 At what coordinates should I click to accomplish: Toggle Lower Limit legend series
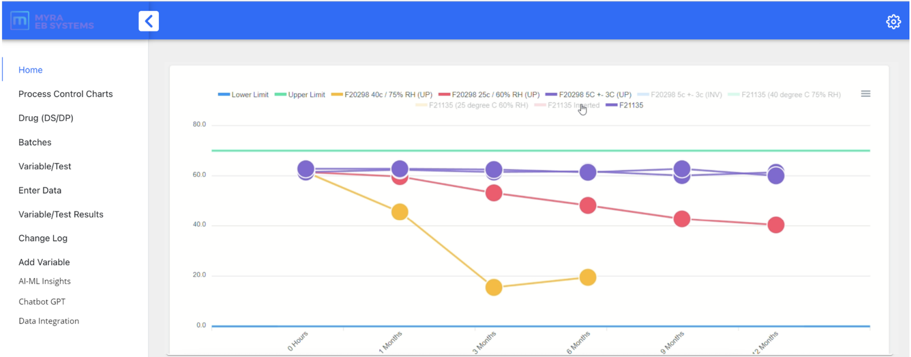click(x=243, y=95)
